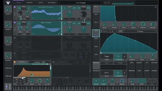This screenshot has height=91, width=162.
Task: Click Random 1 STEREO button
Action: tap(120, 63)
